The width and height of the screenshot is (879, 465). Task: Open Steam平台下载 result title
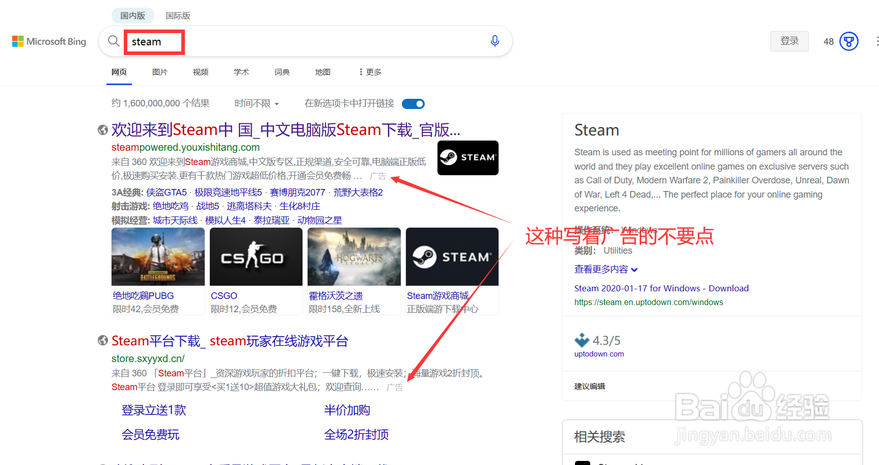(230, 341)
